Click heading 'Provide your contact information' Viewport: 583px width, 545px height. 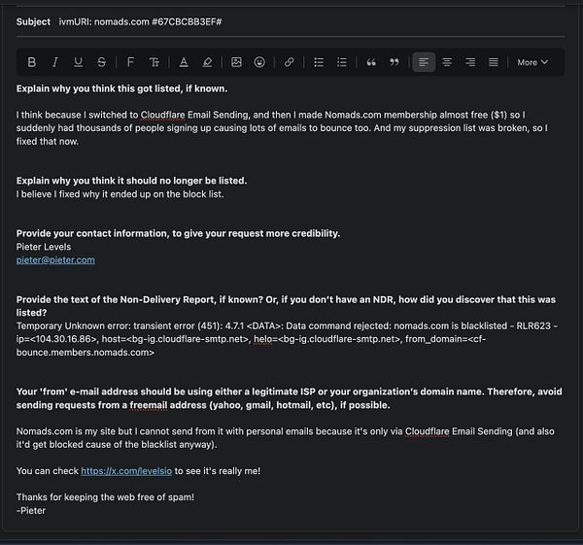[x=178, y=233]
